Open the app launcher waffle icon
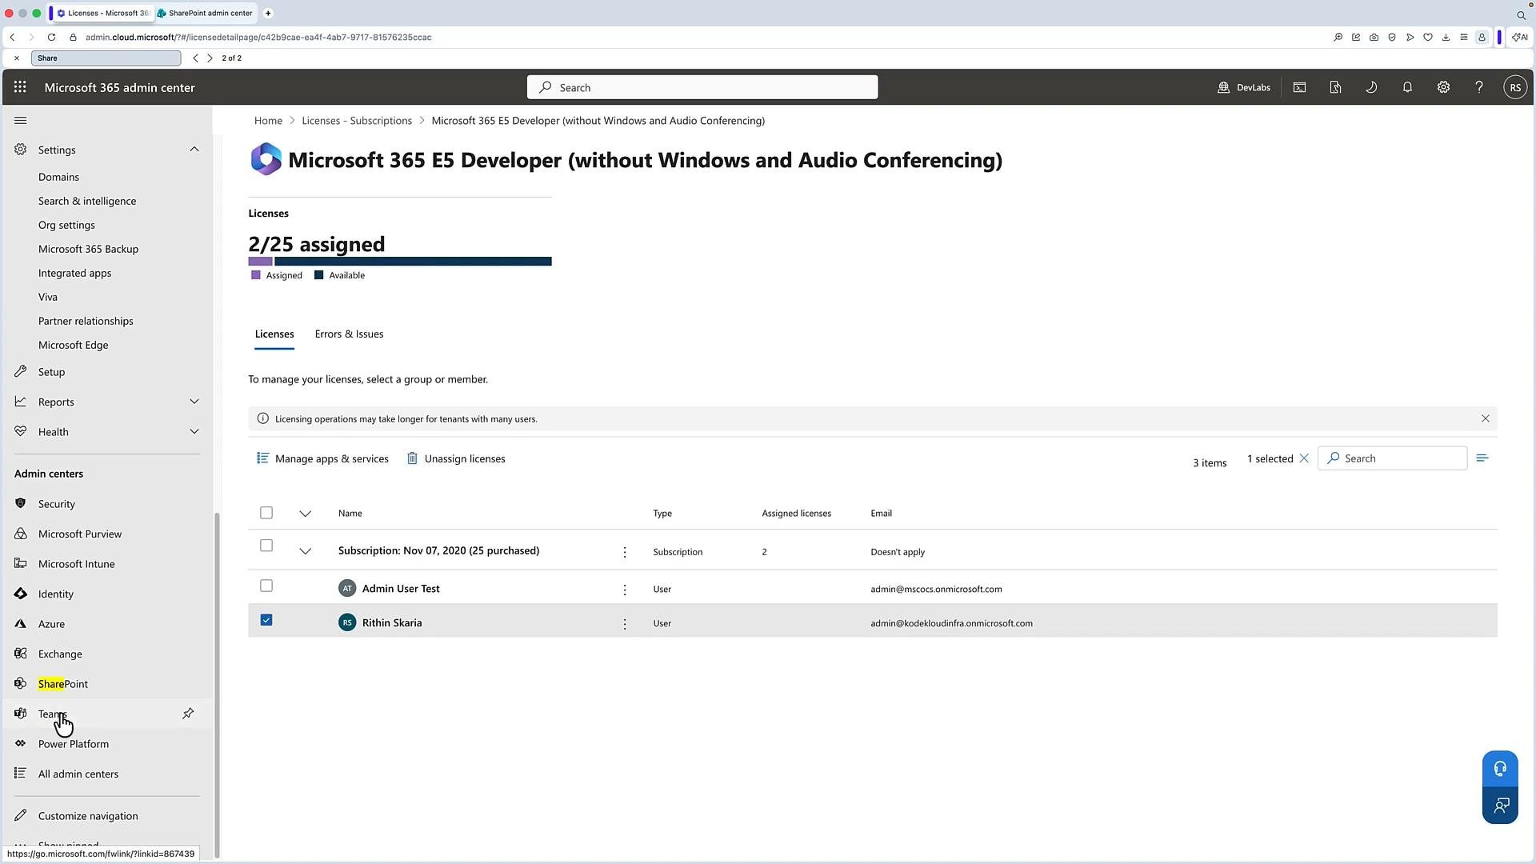The image size is (1536, 864). click(20, 87)
